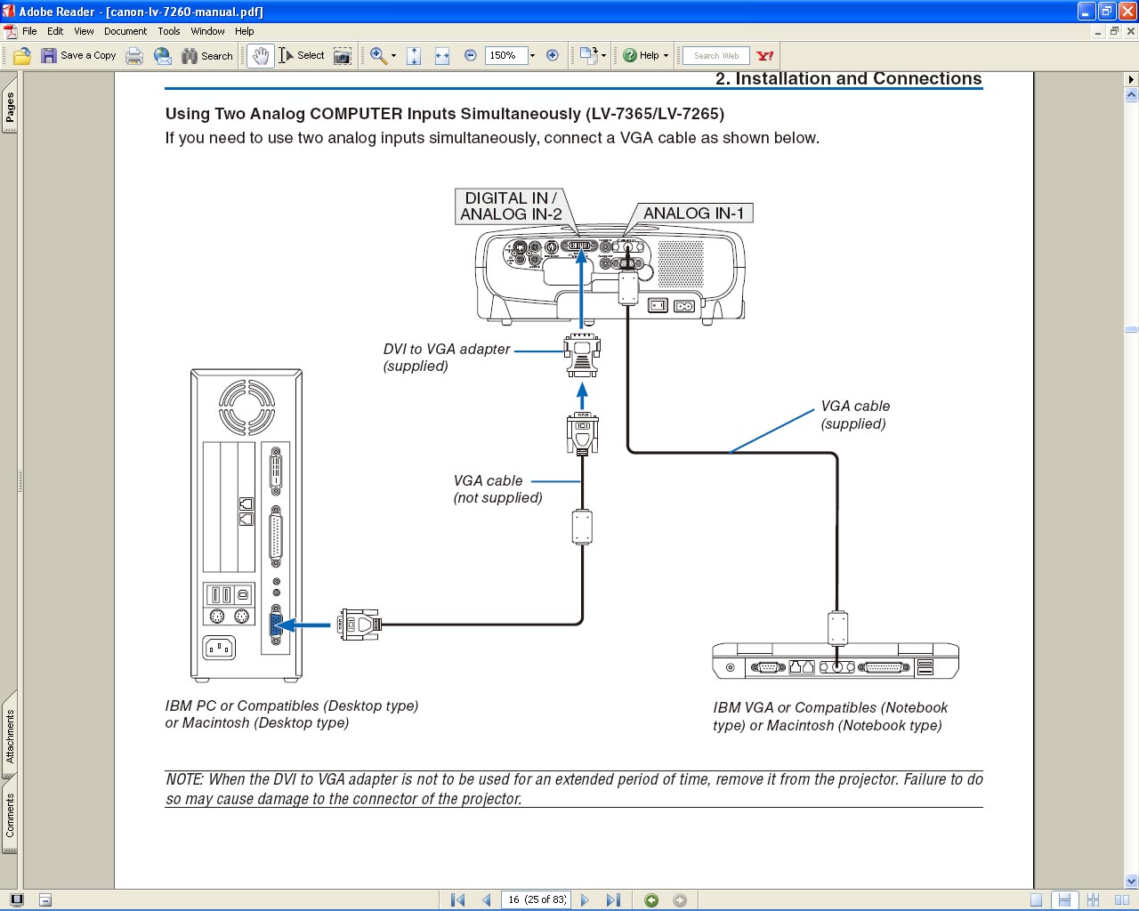Screen dimensions: 1139x911
Task: Save a Copy of the PDF
Action: 79,55
